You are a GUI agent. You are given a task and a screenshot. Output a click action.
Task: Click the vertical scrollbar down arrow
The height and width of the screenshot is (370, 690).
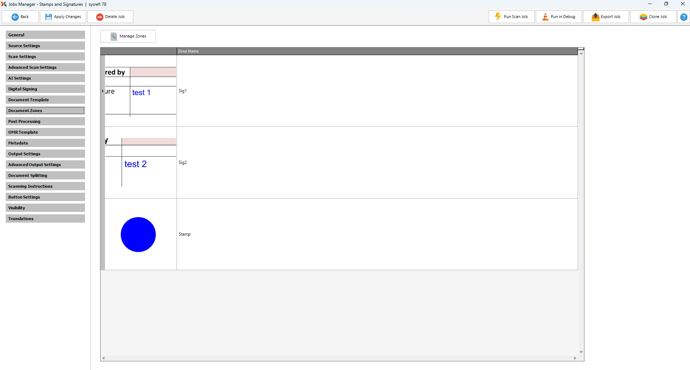(581, 352)
